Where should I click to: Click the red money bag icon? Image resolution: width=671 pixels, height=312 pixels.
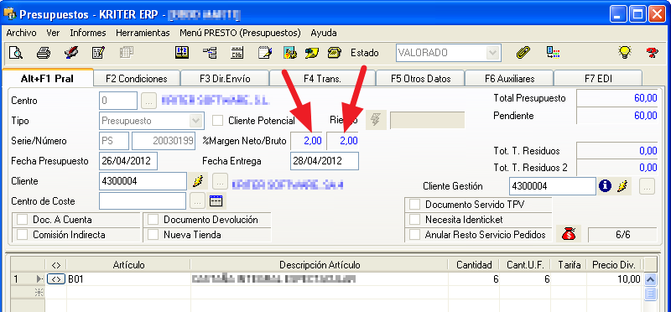569,234
